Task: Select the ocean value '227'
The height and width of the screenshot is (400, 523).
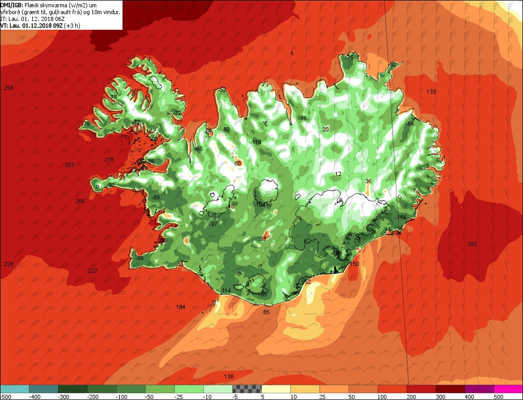Action: tap(93, 271)
